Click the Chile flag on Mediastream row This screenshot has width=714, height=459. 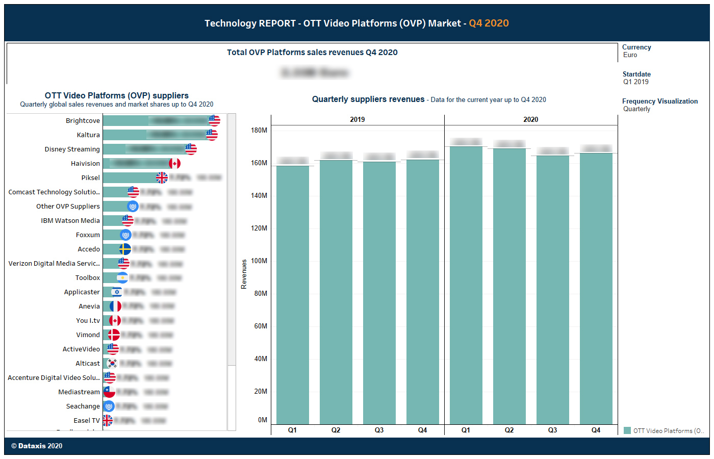pos(109,392)
